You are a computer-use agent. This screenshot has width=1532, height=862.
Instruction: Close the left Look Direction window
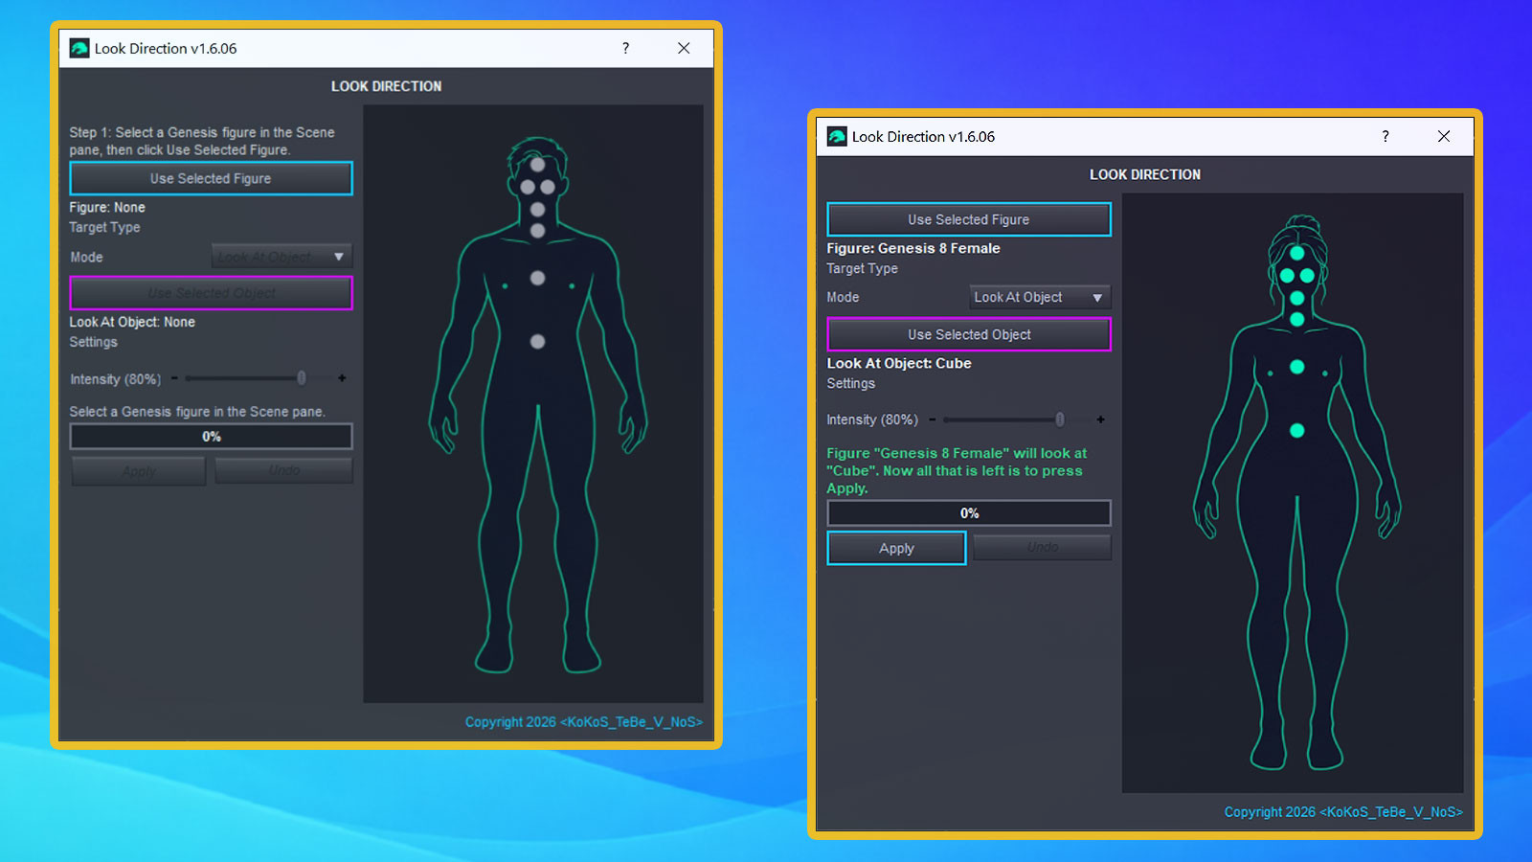pyautogui.click(x=684, y=49)
